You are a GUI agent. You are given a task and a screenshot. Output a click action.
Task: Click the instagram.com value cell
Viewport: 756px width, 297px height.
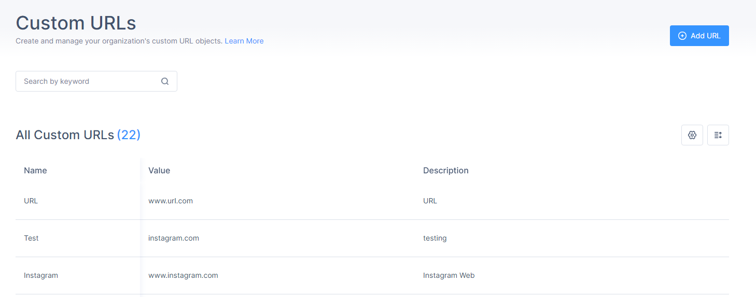[x=174, y=238]
